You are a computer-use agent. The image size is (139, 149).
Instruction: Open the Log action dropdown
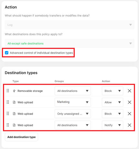pyautogui.click(x=70, y=25)
